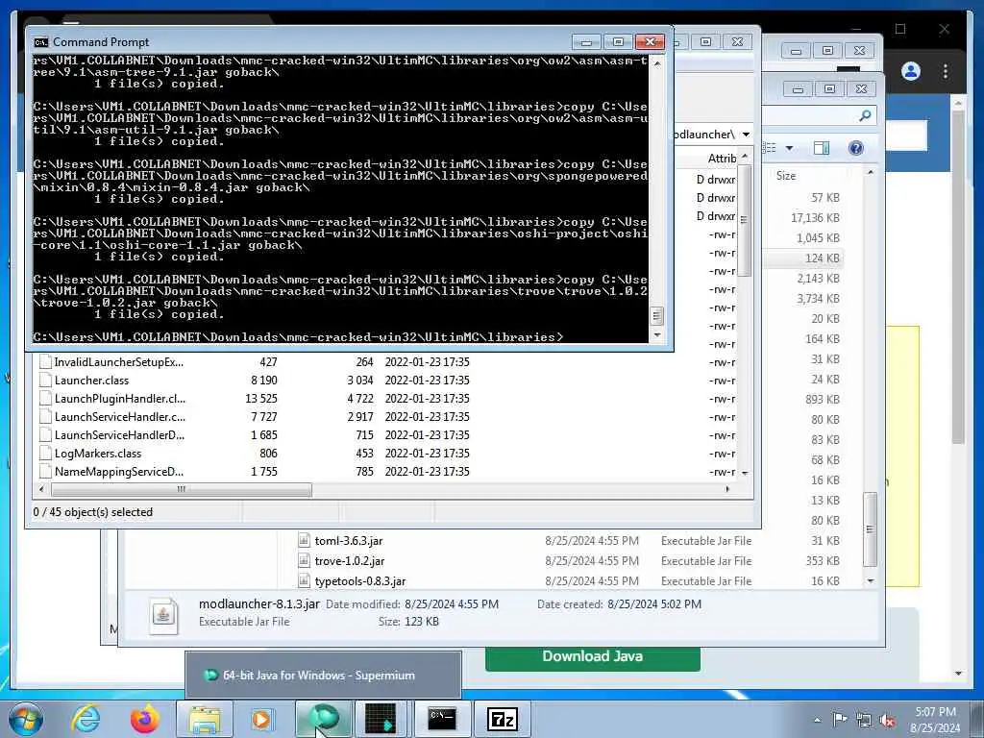
Task: Select the NameMappingServiceD... entry
Action: pyautogui.click(x=118, y=471)
